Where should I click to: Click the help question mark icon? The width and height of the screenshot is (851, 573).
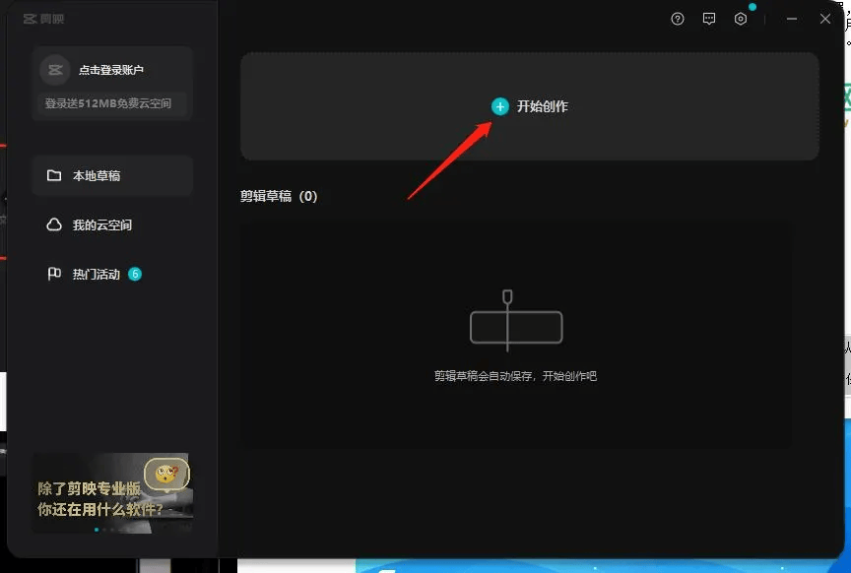click(x=678, y=19)
